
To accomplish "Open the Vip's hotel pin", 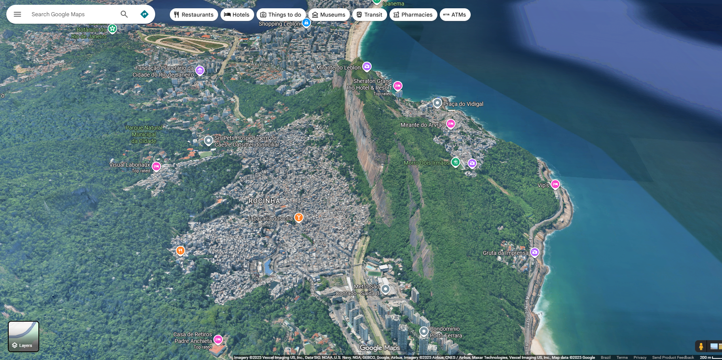I will [x=555, y=185].
